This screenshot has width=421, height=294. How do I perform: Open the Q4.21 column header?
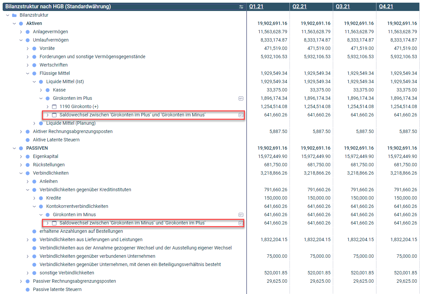(386, 7)
